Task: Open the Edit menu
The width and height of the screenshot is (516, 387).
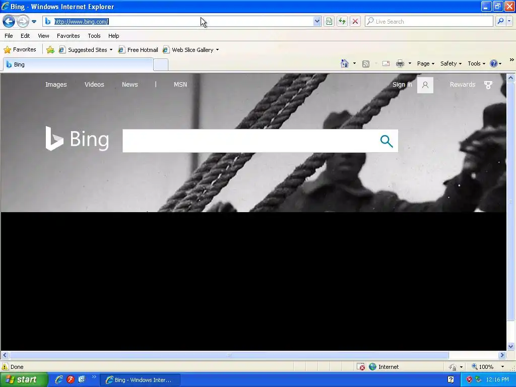Action: pyautogui.click(x=25, y=36)
